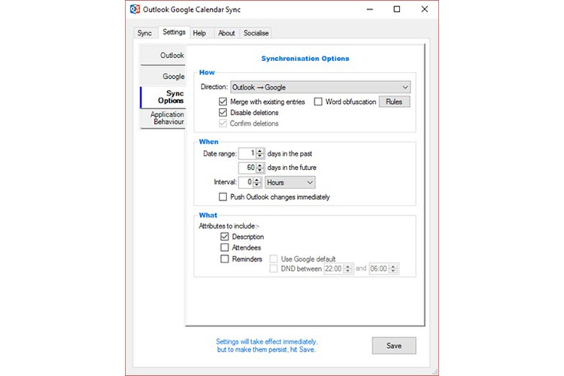Click the Synchronisation Options heading
The image size is (564, 376).
[305, 58]
